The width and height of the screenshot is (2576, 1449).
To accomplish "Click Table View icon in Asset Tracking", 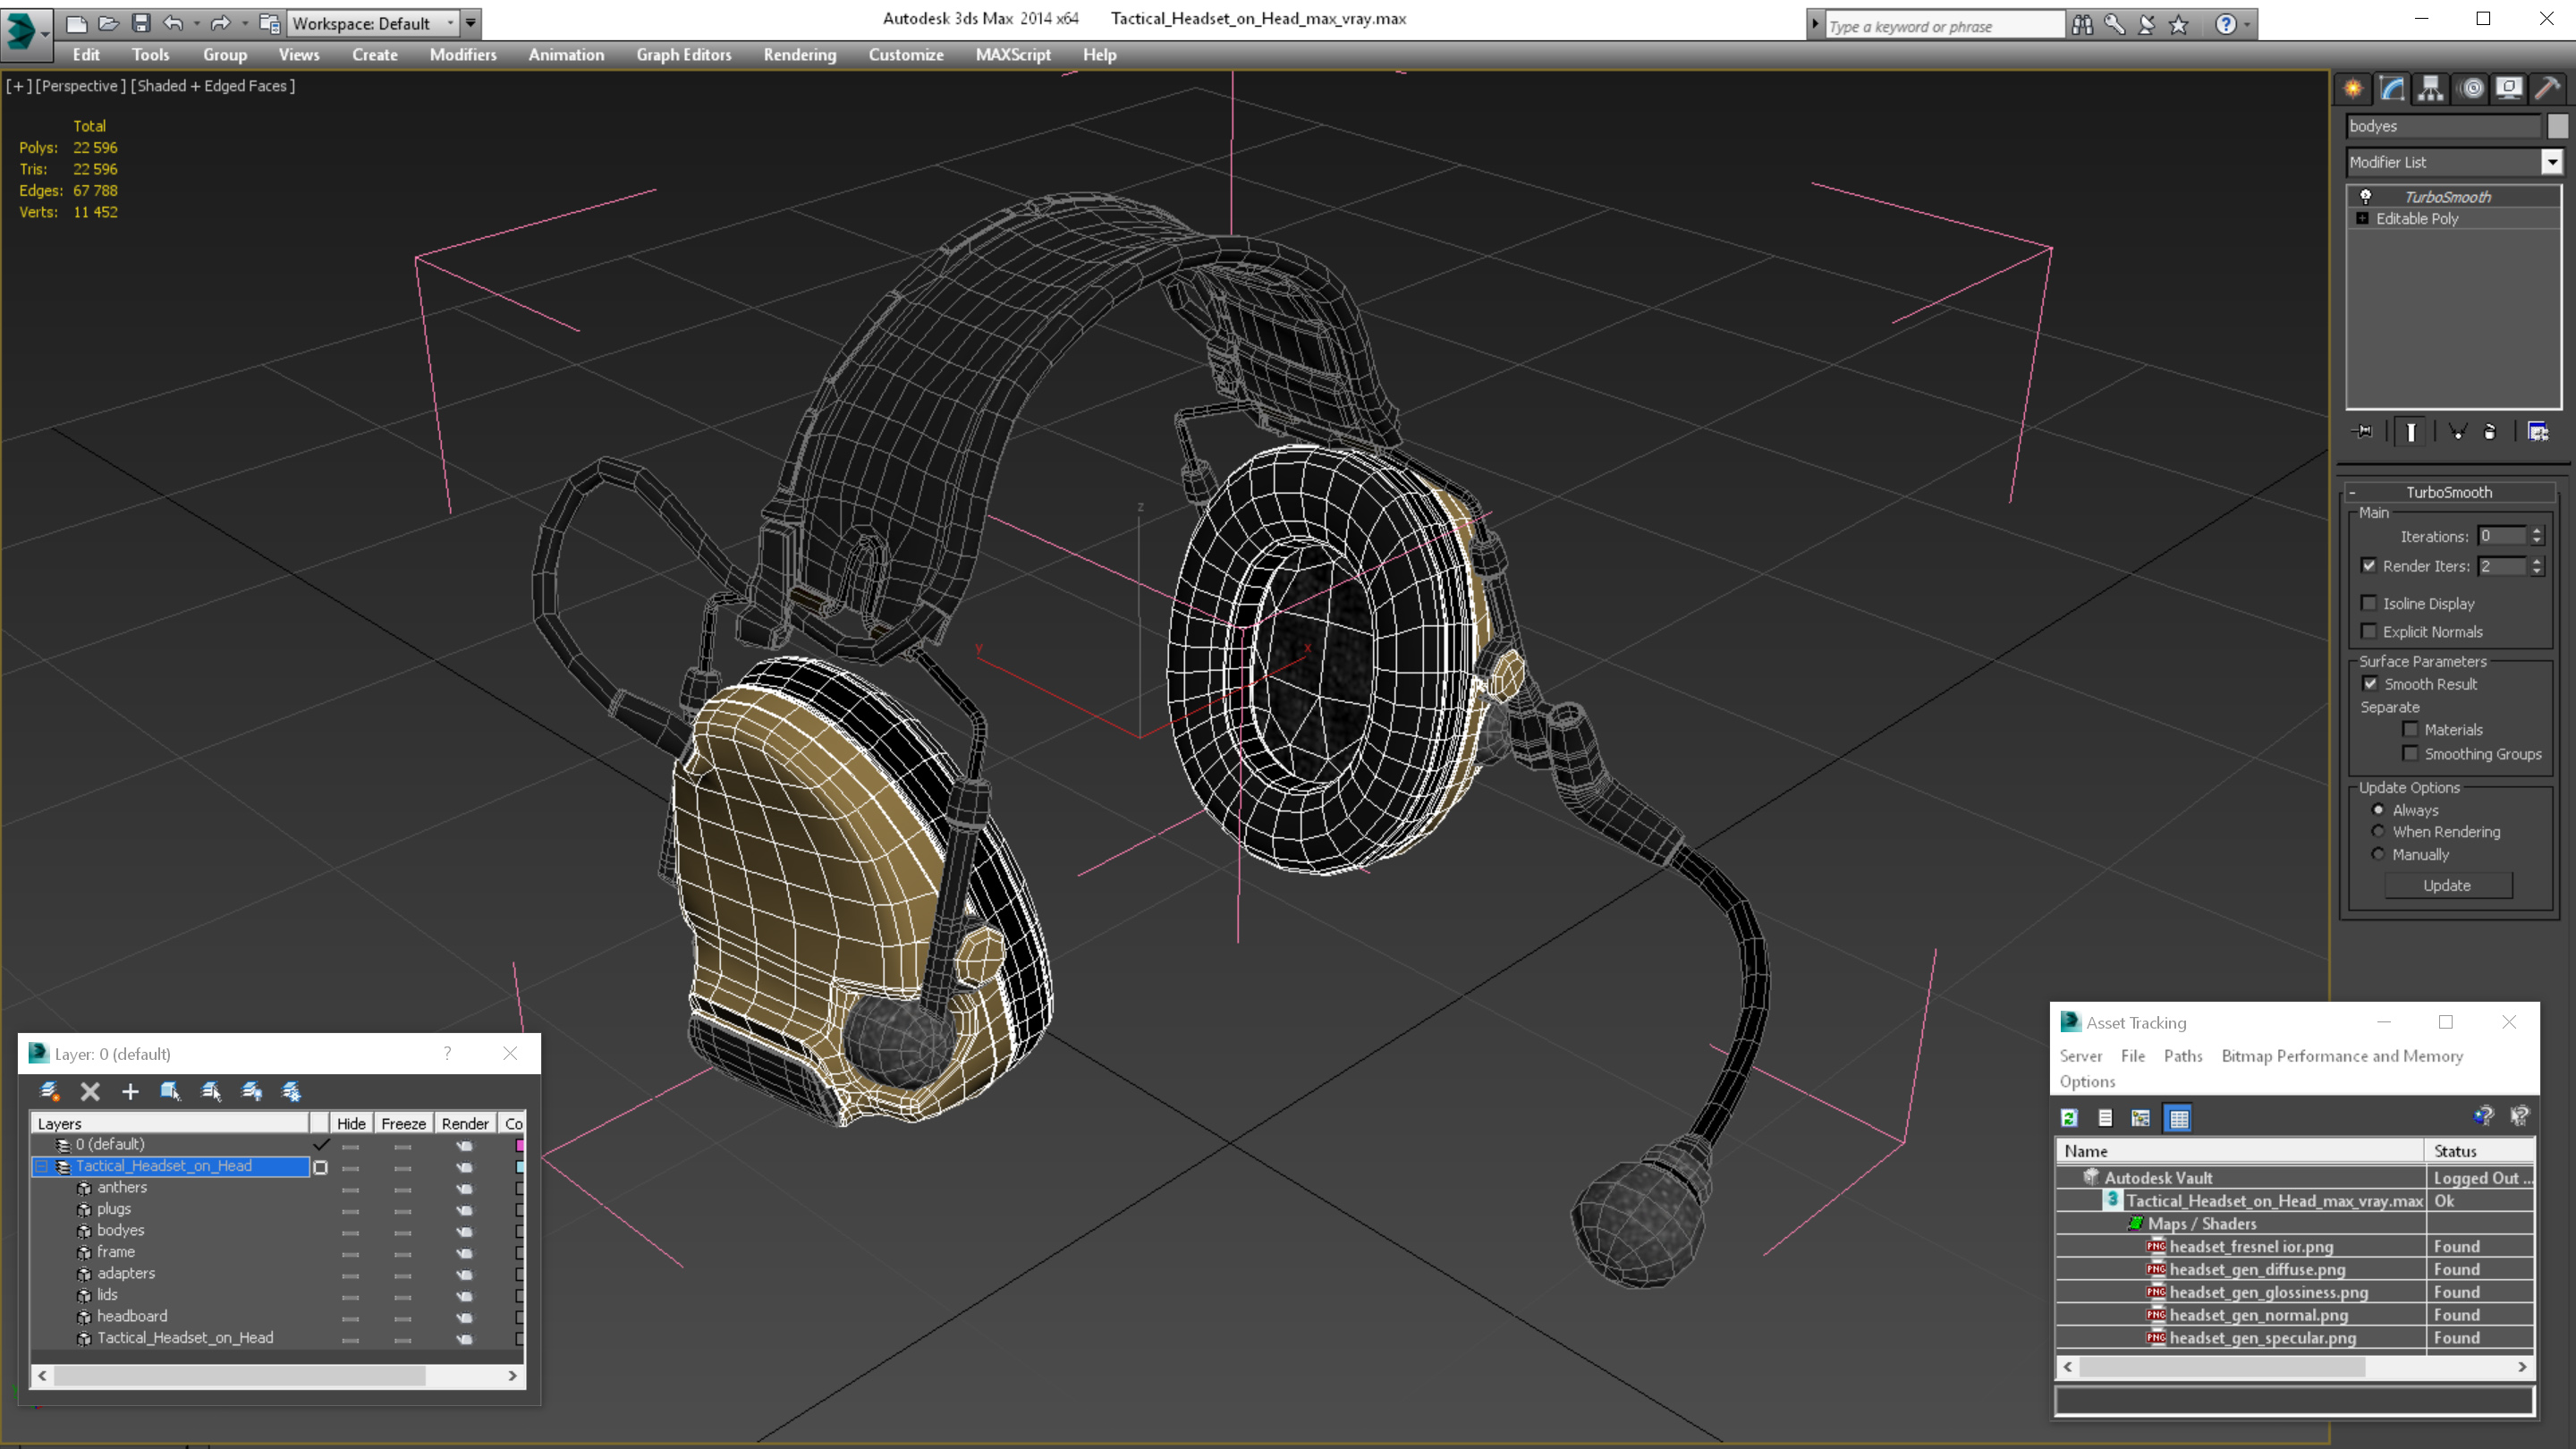I will 2178,1118.
